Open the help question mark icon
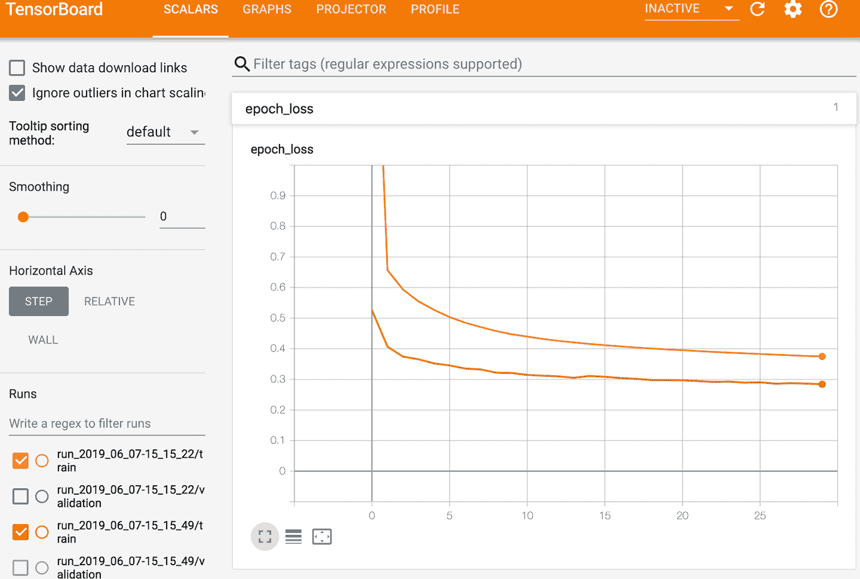Screen dimensions: 860x579 pyautogui.click(x=828, y=10)
